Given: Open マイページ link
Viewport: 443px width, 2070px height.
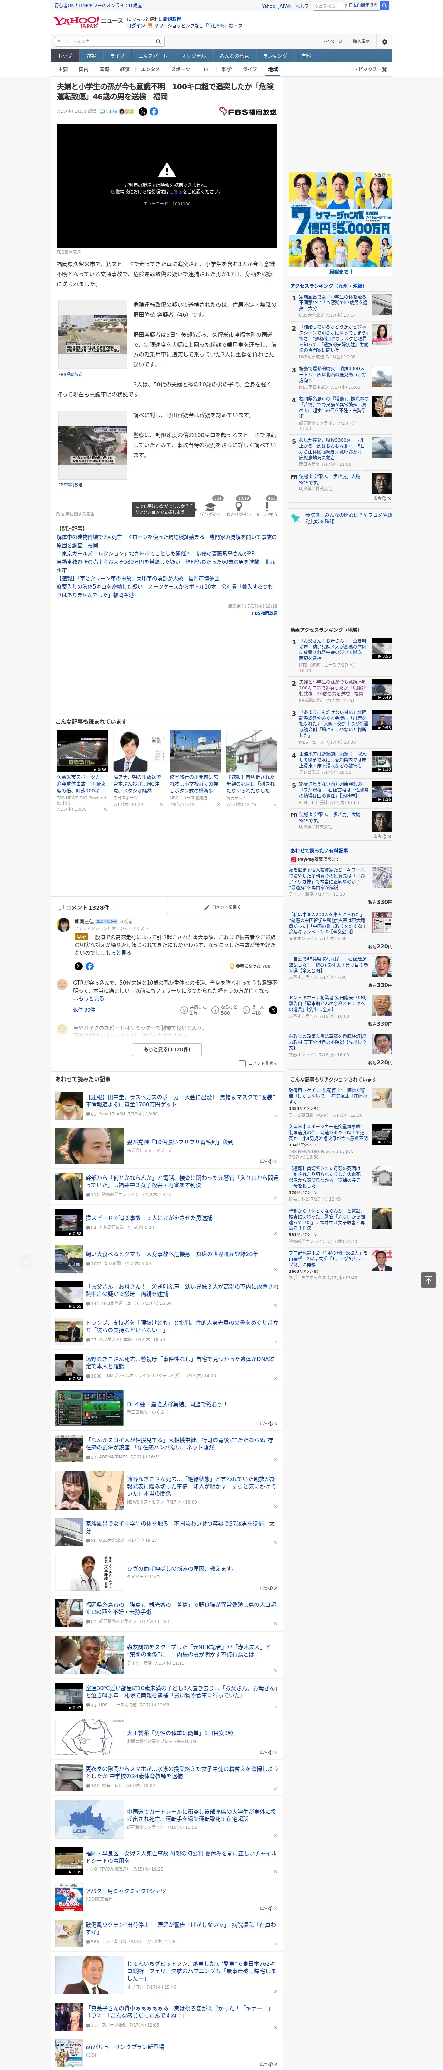Looking at the screenshot, I should pyautogui.click(x=331, y=41).
